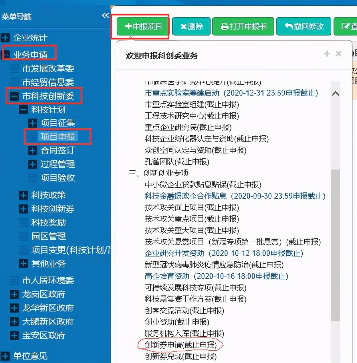Click the plus icon in panel header
Image resolution: width=357 pixels, height=363 pixels.
tap(327, 54)
